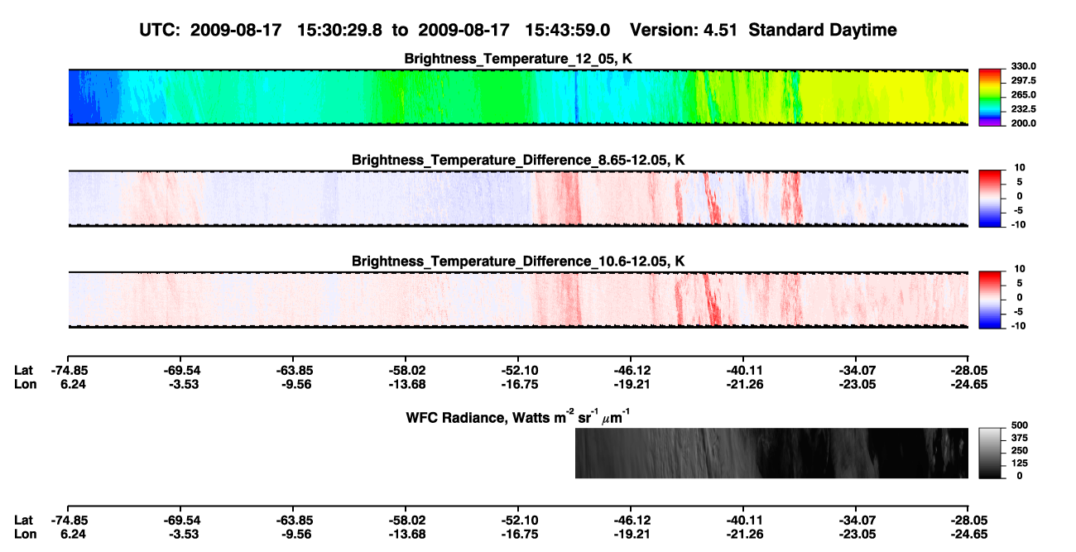Click the 10.6-12.05 difference red-blue colorbar
This screenshot has height=552, width=1076.
pyautogui.click(x=990, y=298)
